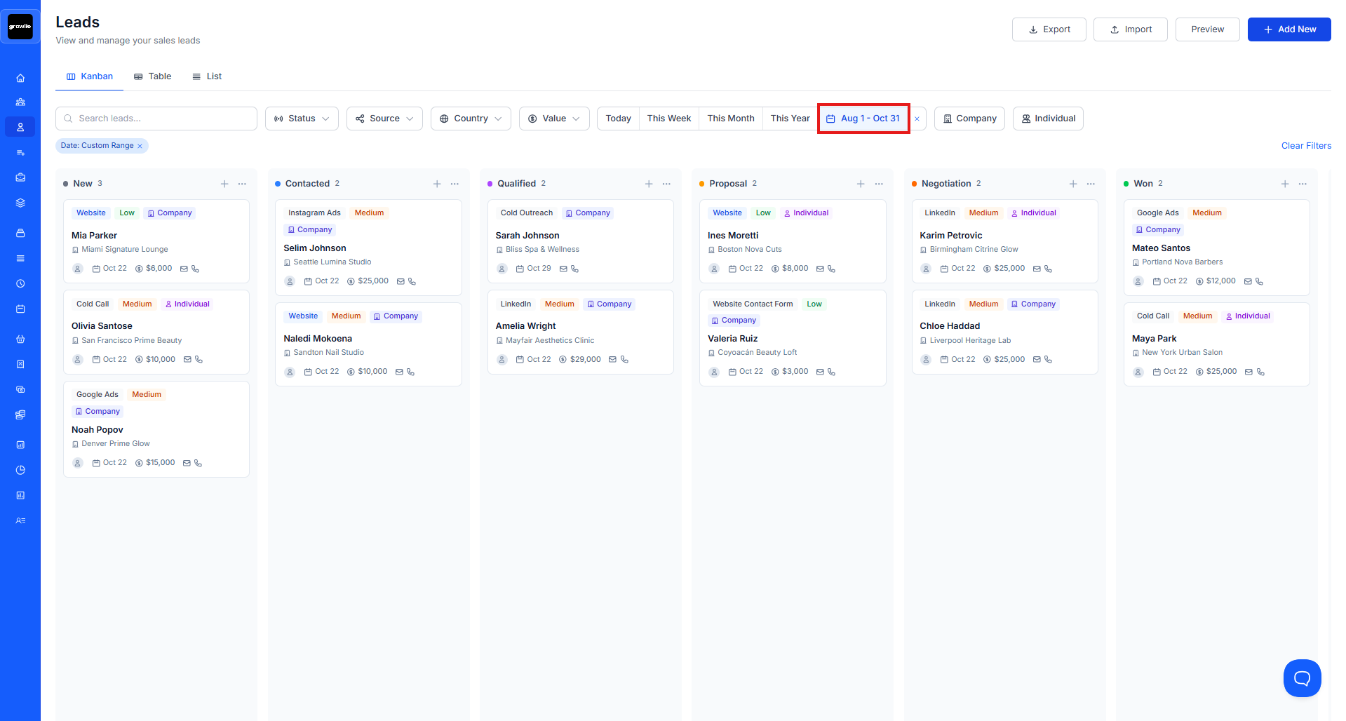Click email icon on Mia Parker card
This screenshot has height=721, width=1346.
184,269
